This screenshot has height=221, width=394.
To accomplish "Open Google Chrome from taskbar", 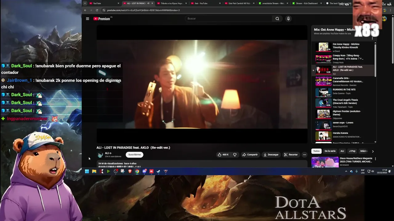I will pos(137,171).
